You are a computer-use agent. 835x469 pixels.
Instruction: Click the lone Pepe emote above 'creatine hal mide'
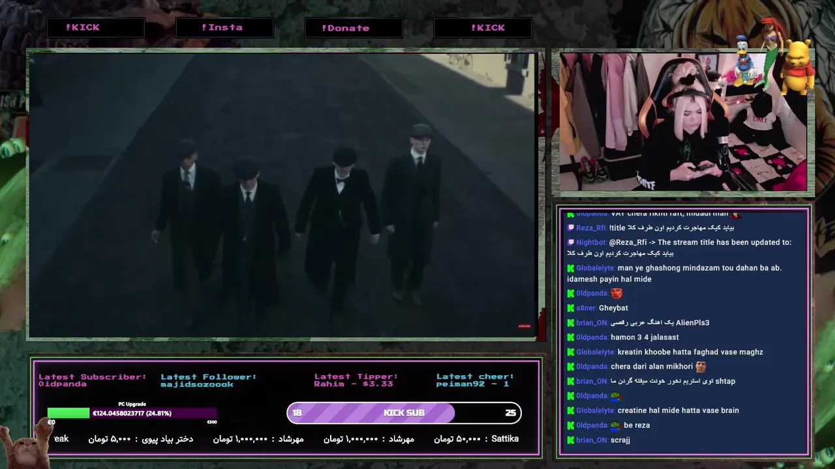click(616, 396)
